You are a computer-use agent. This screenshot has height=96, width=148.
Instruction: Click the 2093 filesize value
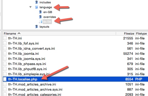point(129,94)
